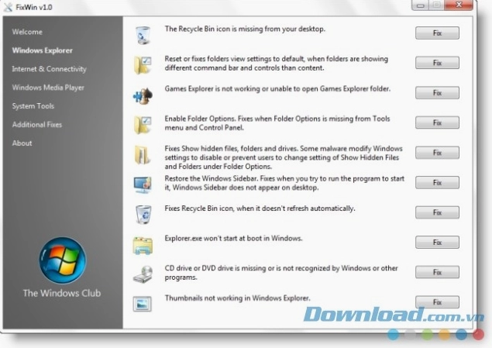The height and width of the screenshot is (348, 492).
Task: Minimize the FixWin window
Action: pos(421,5)
